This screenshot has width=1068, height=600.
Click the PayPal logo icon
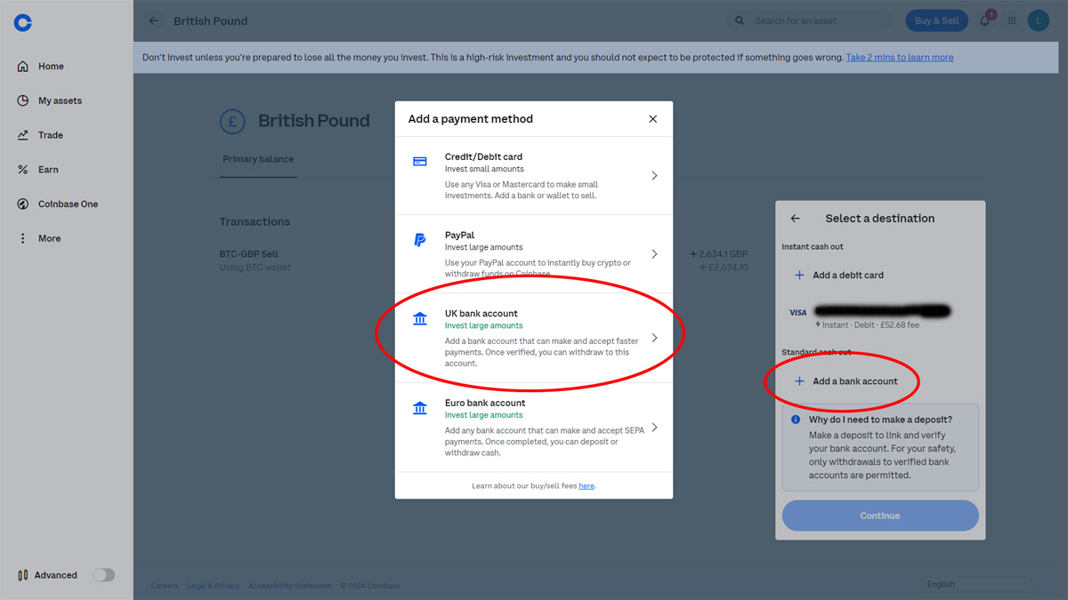point(420,240)
